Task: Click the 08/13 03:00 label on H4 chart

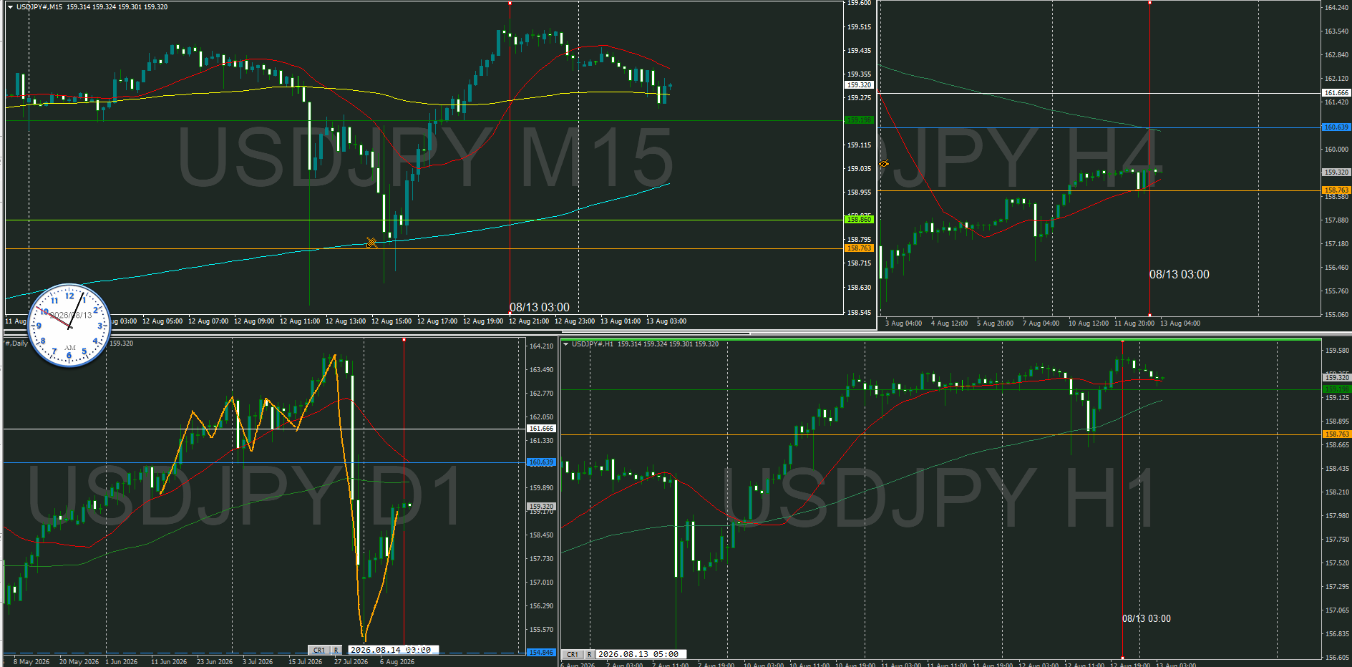Action: point(1180,274)
